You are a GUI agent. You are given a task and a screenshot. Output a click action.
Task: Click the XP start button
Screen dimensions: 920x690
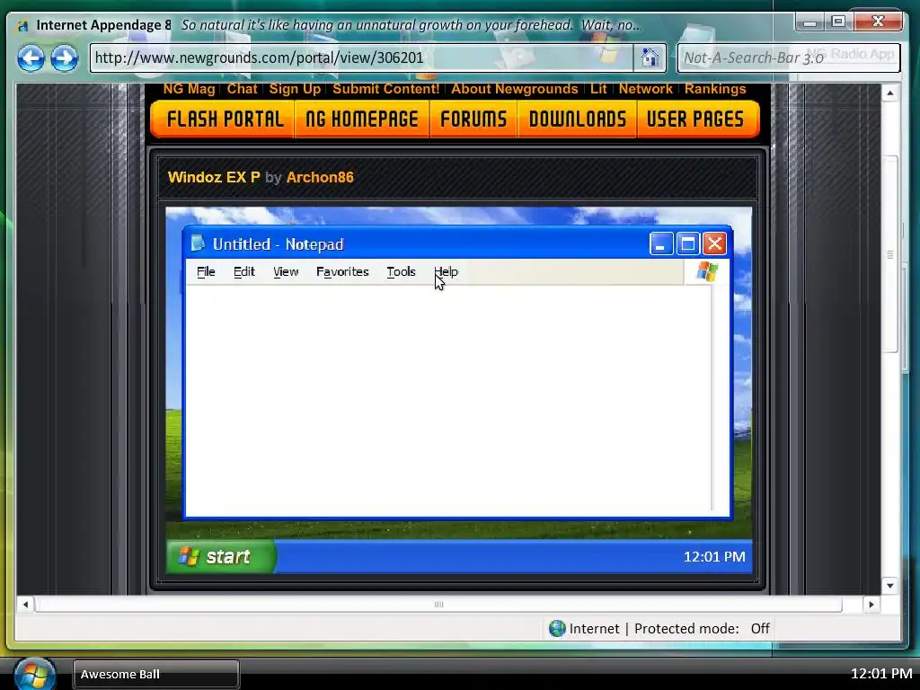(221, 556)
